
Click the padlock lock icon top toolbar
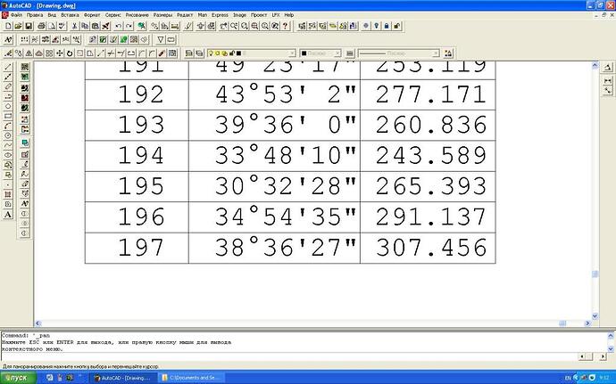point(387,26)
